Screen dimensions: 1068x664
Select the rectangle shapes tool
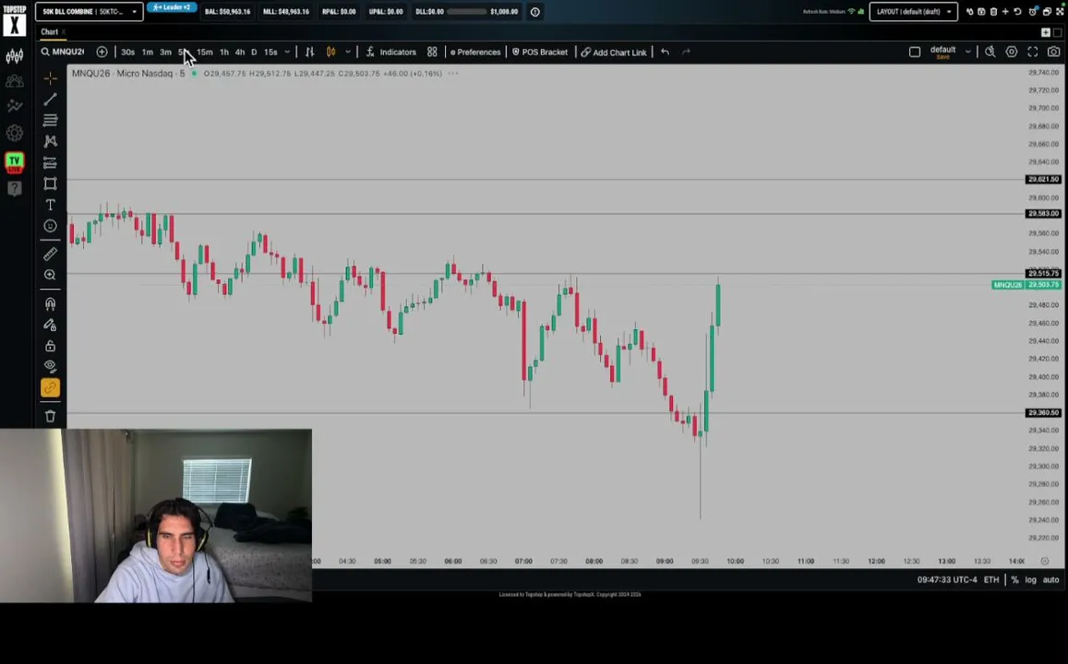pyautogui.click(x=51, y=184)
